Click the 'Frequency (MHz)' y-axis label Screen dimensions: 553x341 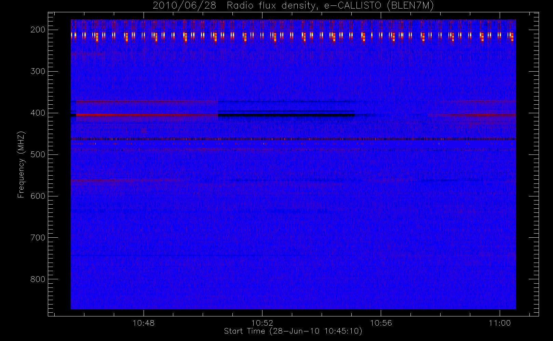(21, 164)
